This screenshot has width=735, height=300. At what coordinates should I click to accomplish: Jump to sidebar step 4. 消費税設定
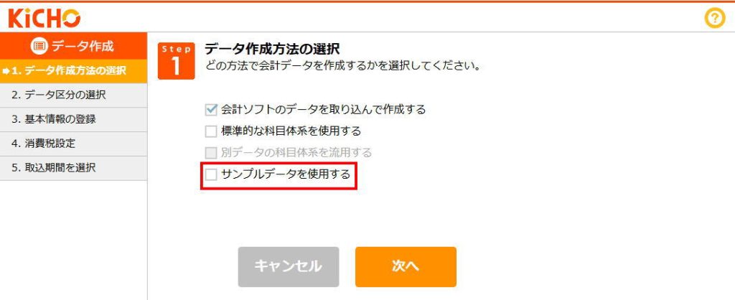pos(74,144)
